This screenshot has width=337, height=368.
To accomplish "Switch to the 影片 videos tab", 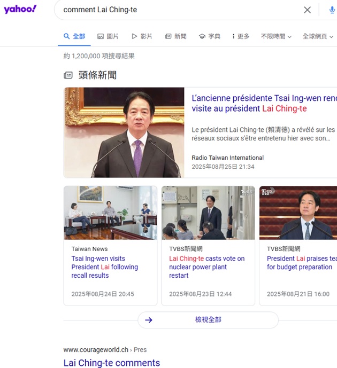I will point(142,36).
